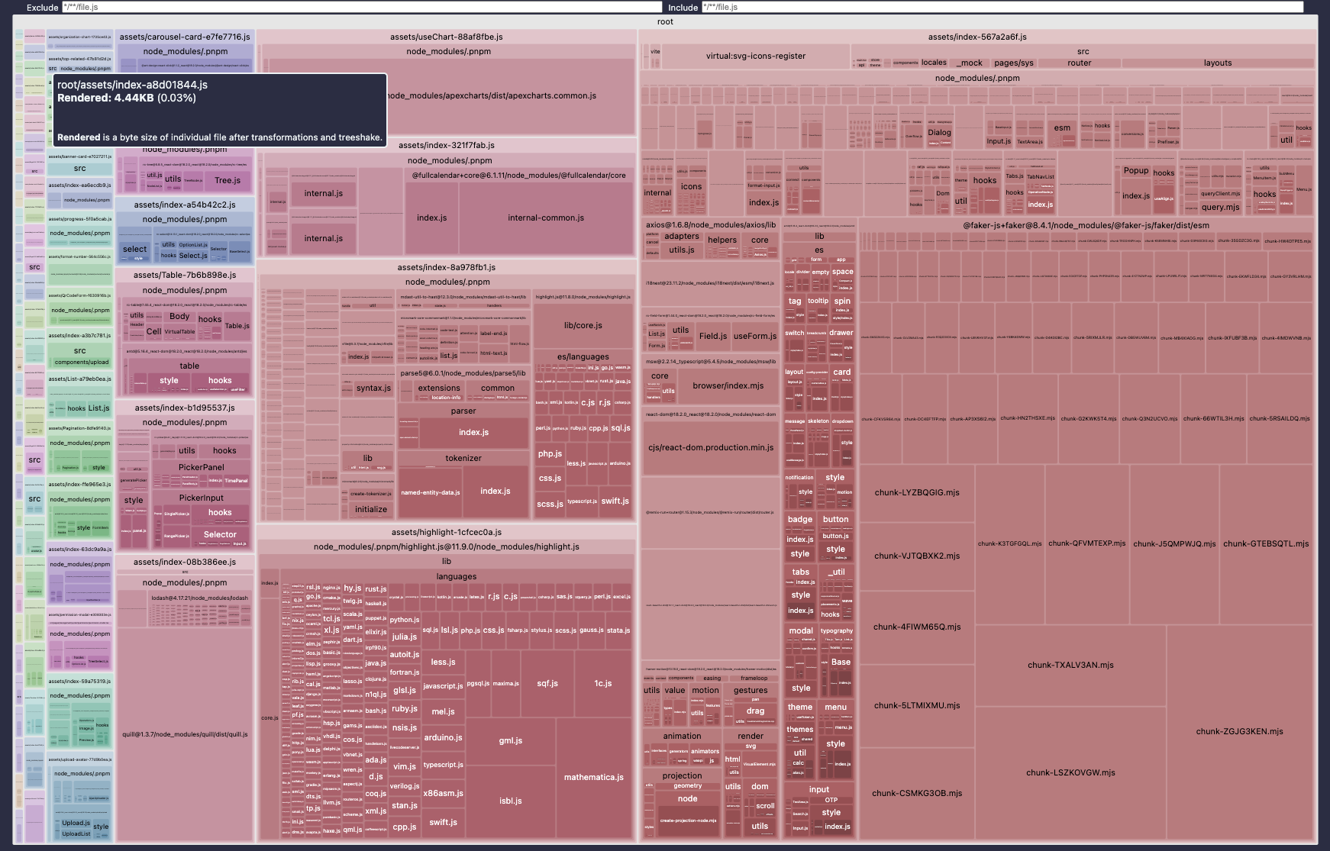Select the OTP block under input
Image resolution: width=1330 pixels, height=851 pixels.
pos(831,801)
